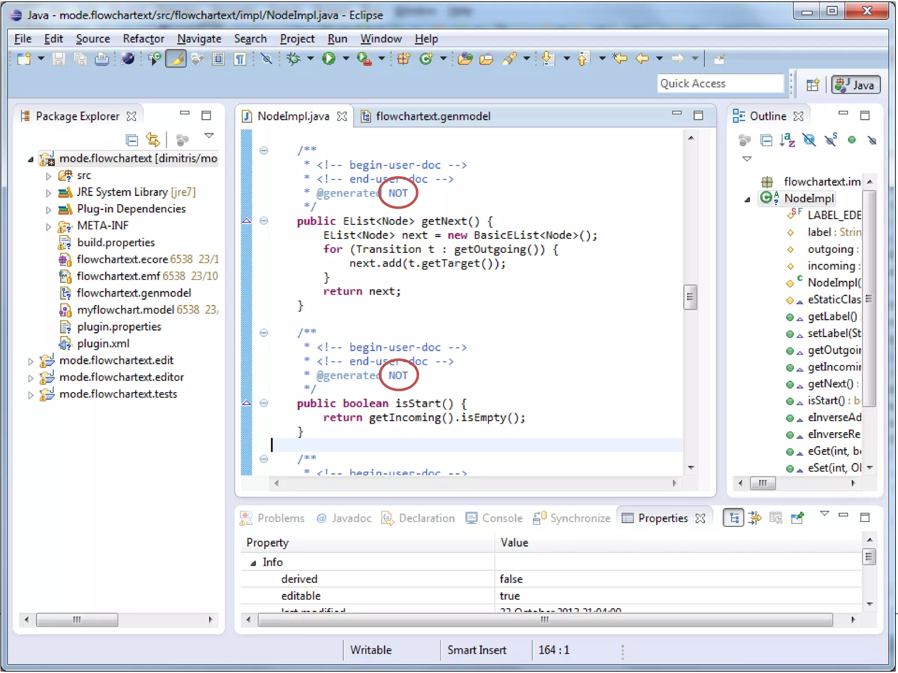The width and height of the screenshot is (898, 673).
Task: Click the Save disk icon in toolbar
Action: [58, 59]
